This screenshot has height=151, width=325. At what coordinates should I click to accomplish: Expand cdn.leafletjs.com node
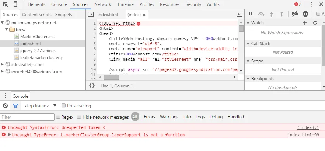[x=2, y=64]
